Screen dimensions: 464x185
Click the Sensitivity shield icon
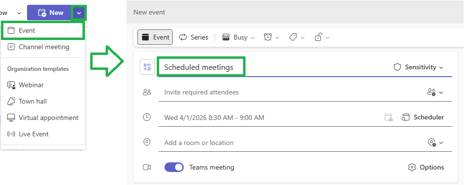(397, 67)
